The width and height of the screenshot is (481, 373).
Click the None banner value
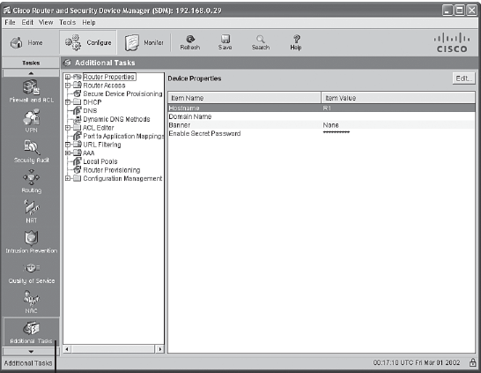click(x=330, y=125)
